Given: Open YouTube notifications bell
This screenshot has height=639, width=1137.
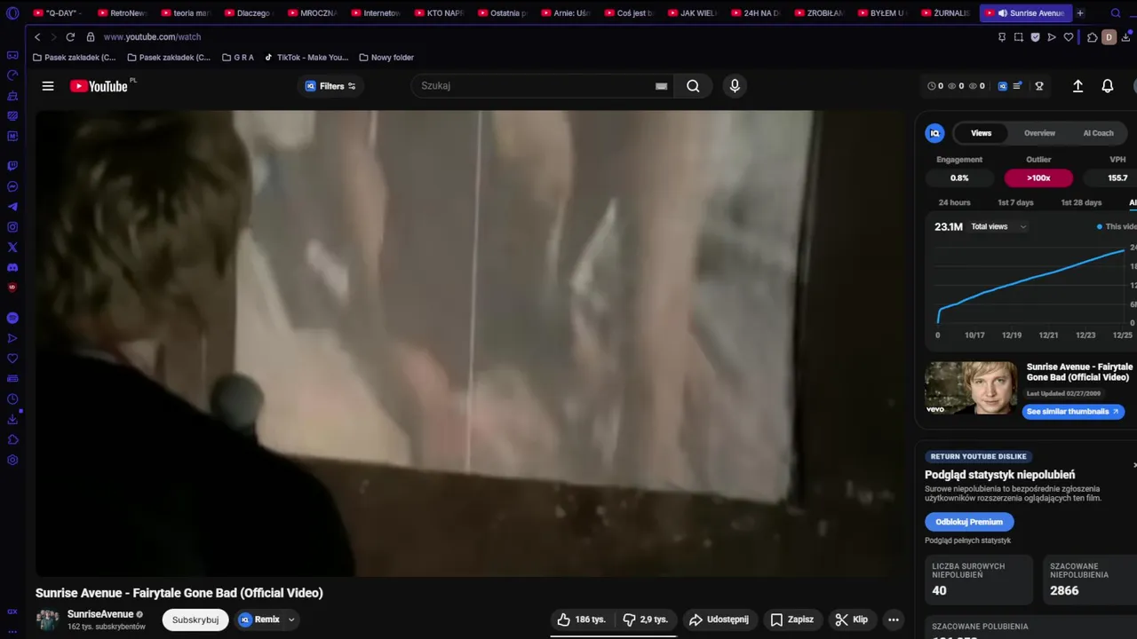Looking at the screenshot, I should point(1108,86).
